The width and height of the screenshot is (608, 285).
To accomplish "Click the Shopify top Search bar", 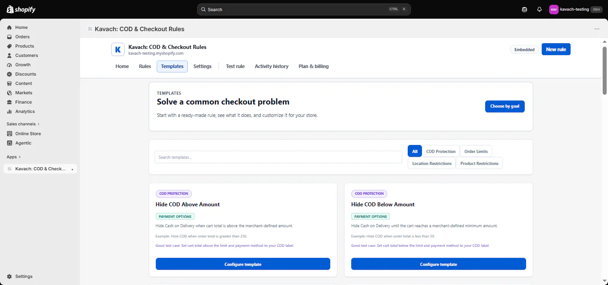I will click(304, 9).
